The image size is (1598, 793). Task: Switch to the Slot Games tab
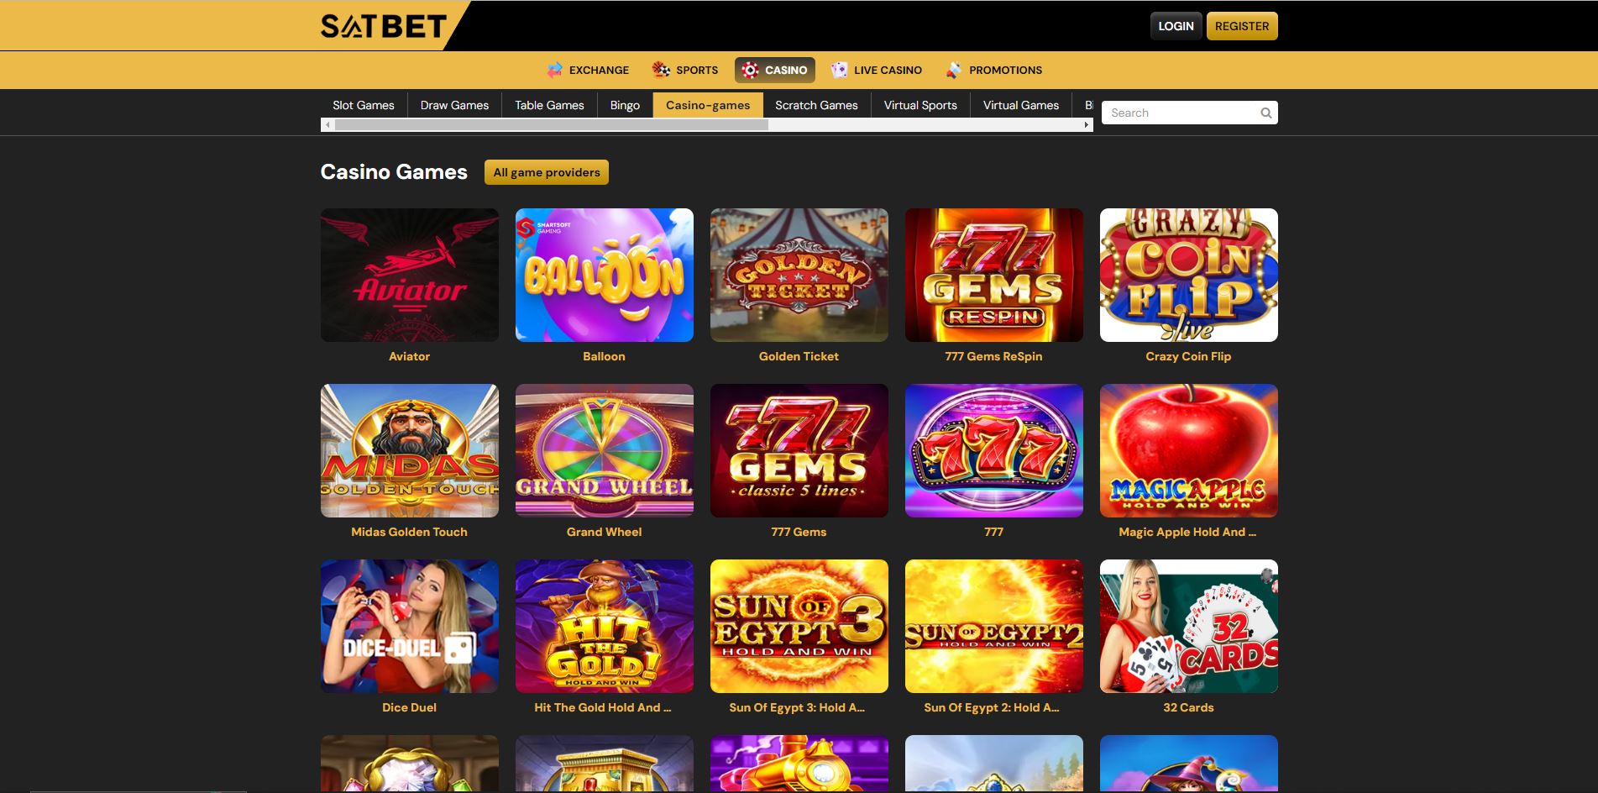pyautogui.click(x=364, y=105)
